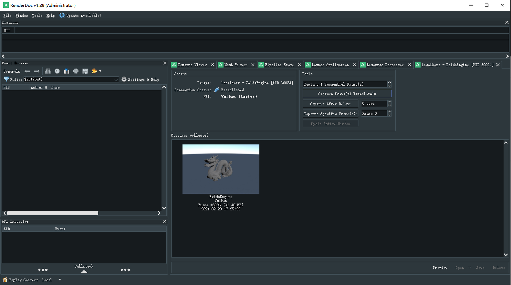511x285 pixels.
Task: Close the Texture Viewer tab
Action: pyautogui.click(x=212, y=65)
